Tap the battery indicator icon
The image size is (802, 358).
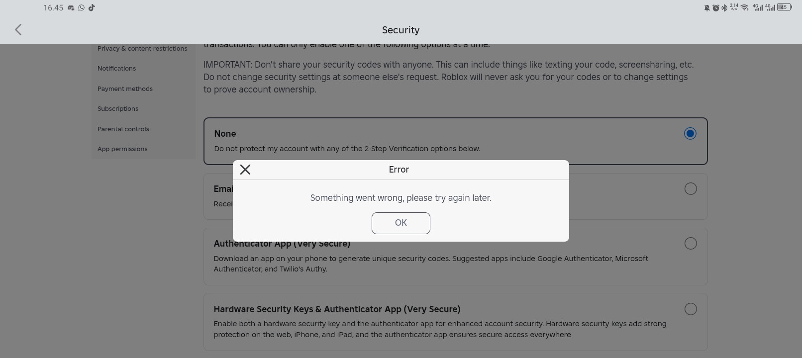(x=785, y=7)
